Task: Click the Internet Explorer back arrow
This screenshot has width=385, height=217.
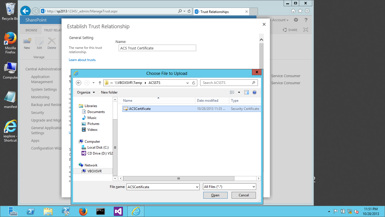Action: coord(25,11)
